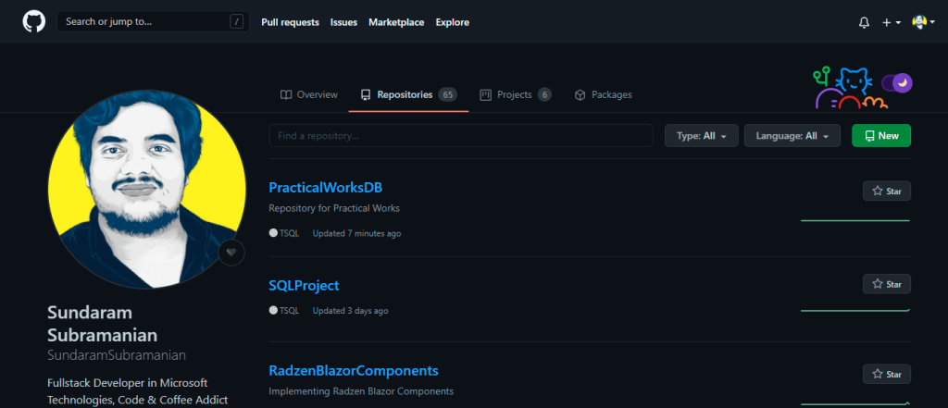Star the SQLProject repository
The width and height of the screenshot is (948, 408).
click(x=886, y=284)
